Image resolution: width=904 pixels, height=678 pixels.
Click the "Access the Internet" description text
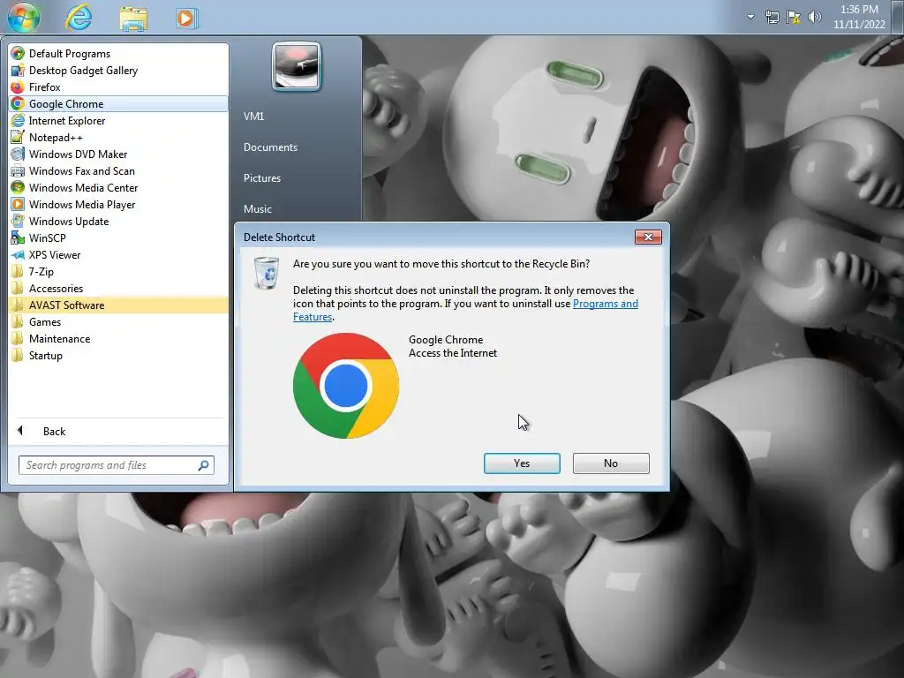pos(453,353)
